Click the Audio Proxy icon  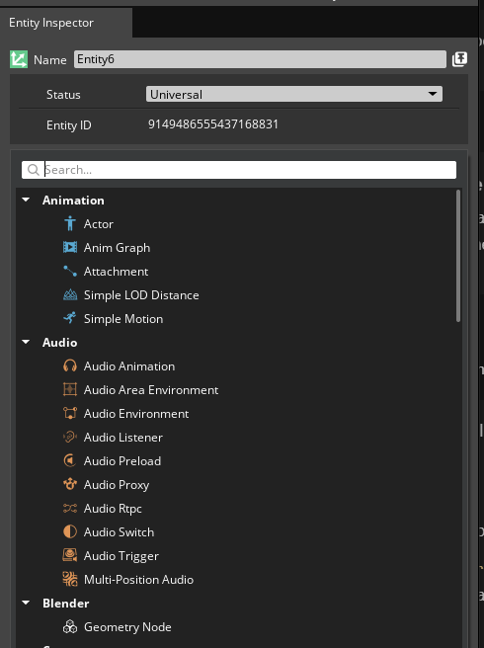pyautogui.click(x=70, y=484)
